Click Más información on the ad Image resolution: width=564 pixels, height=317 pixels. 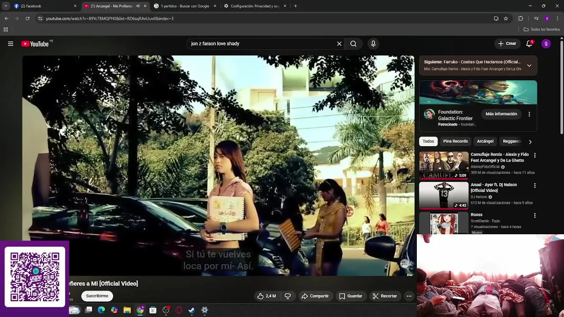501,114
